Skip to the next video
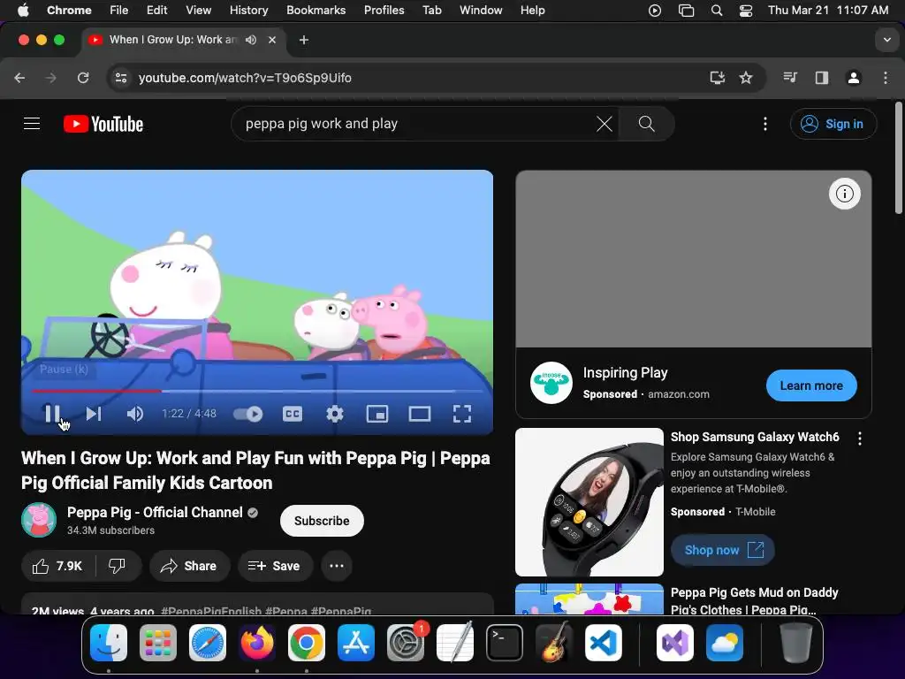 click(94, 414)
